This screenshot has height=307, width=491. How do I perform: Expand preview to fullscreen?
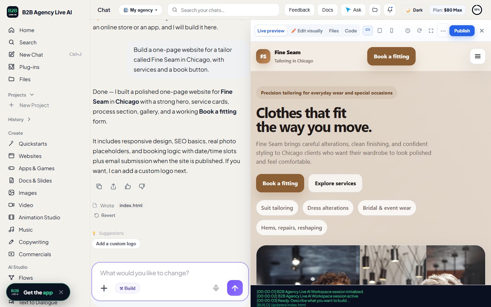pyautogui.click(x=431, y=31)
